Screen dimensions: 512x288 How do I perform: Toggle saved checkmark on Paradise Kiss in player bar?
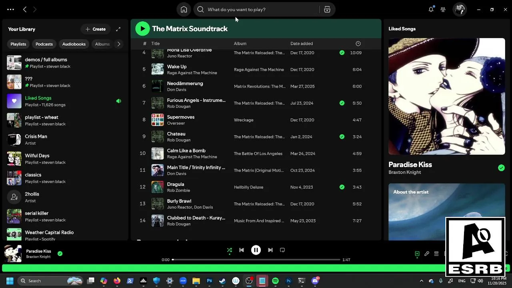[x=60, y=254]
